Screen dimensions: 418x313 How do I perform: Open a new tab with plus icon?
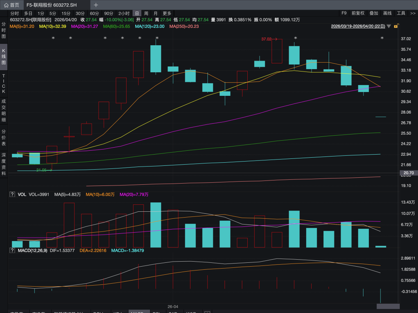[96, 5]
